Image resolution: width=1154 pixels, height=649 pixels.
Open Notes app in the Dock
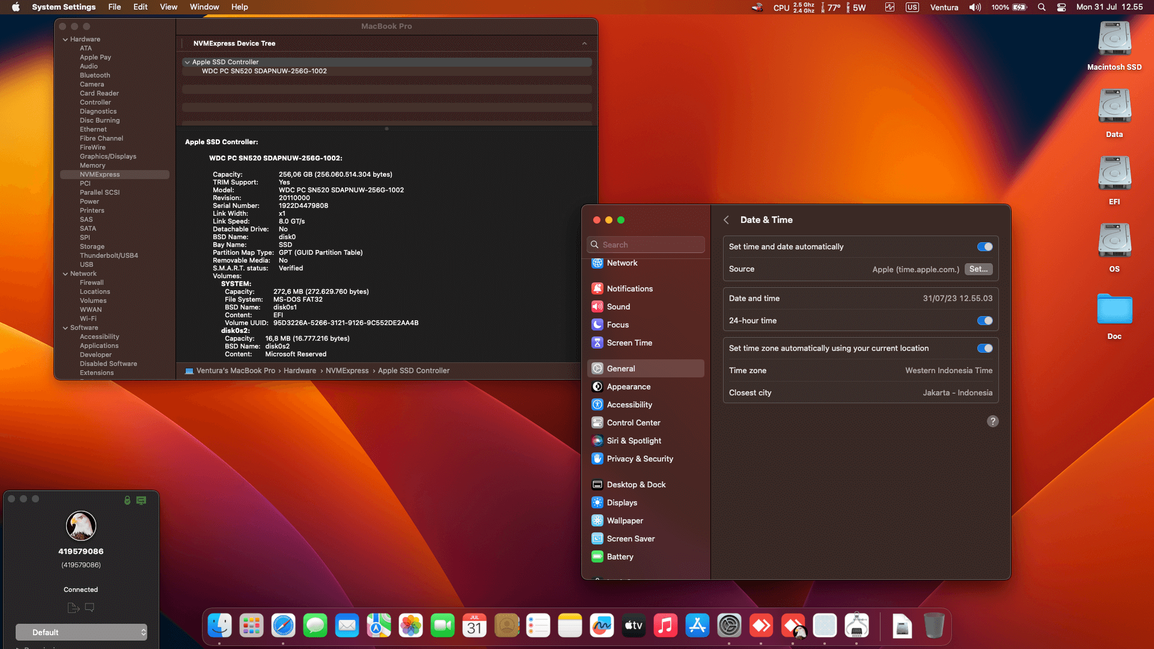coord(570,626)
